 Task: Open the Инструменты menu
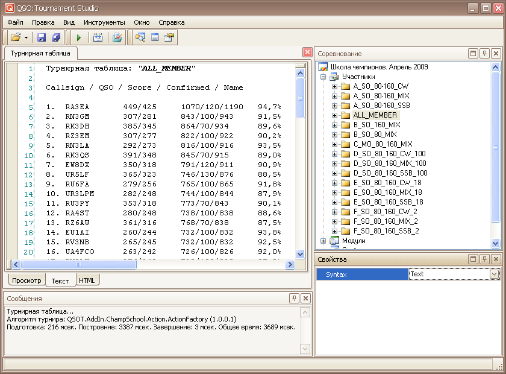[x=104, y=22]
